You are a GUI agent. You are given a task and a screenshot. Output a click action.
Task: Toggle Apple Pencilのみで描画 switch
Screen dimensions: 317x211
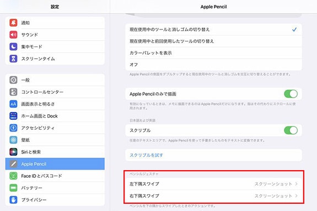click(x=291, y=94)
